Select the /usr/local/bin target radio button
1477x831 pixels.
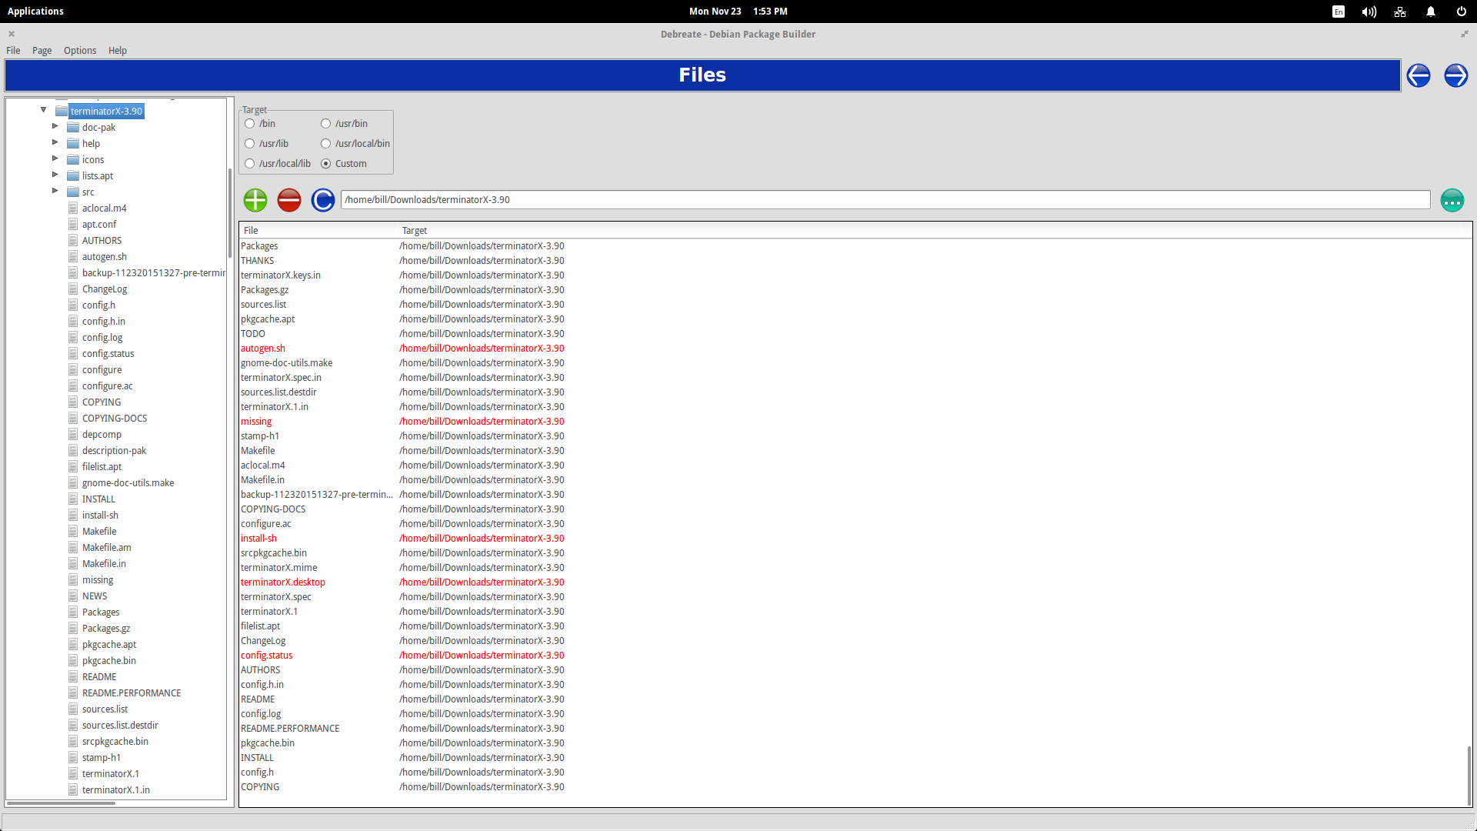(326, 144)
